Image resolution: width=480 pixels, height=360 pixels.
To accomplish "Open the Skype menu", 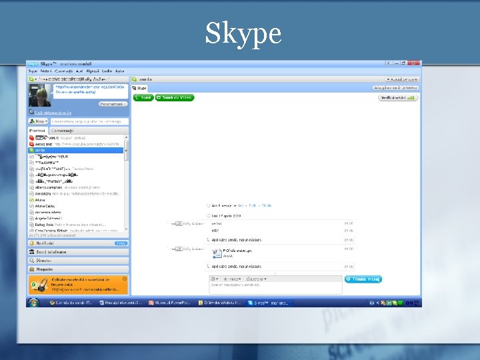I will click(x=33, y=71).
